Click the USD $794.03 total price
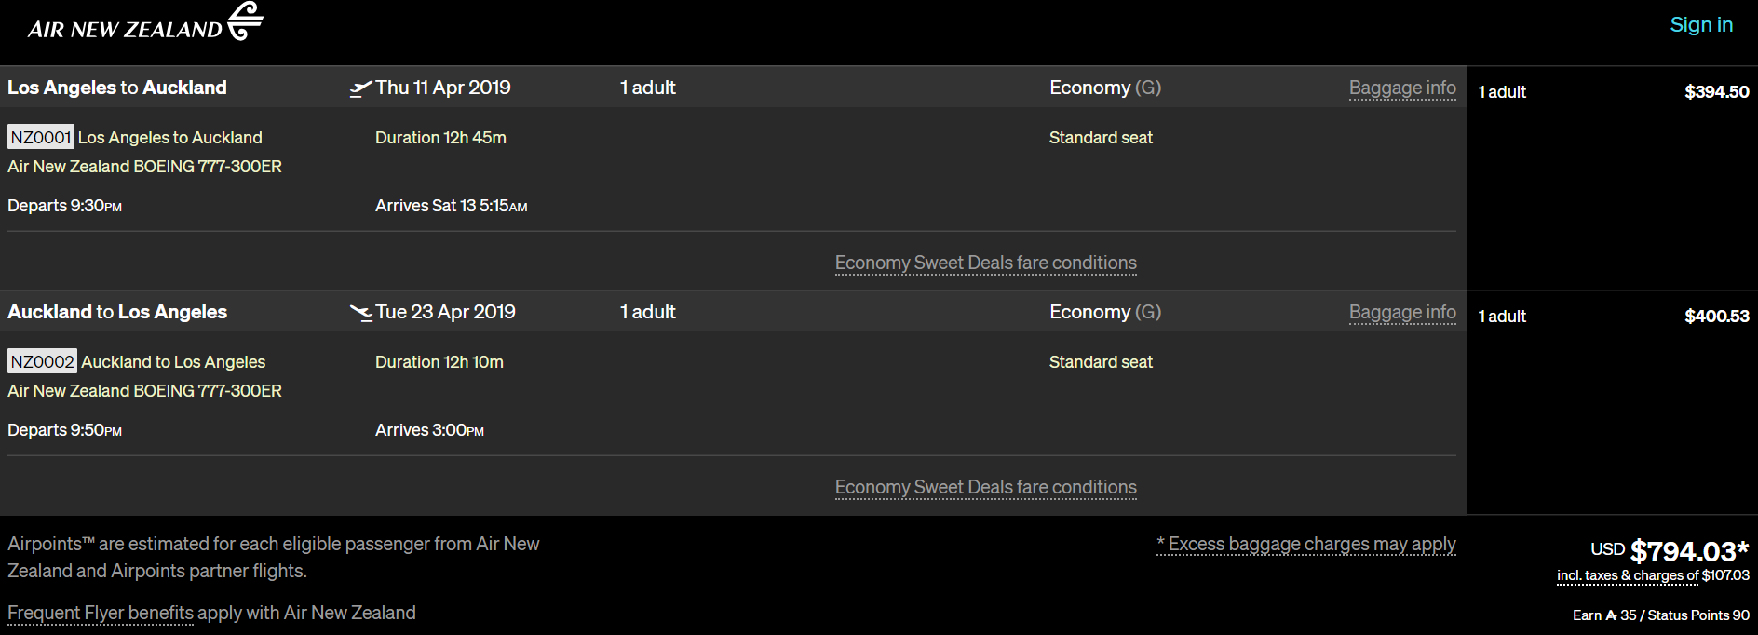Image resolution: width=1758 pixels, height=635 pixels. 1687,551
